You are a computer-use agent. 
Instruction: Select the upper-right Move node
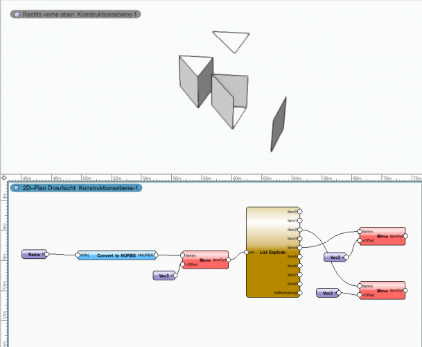point(382,236)
